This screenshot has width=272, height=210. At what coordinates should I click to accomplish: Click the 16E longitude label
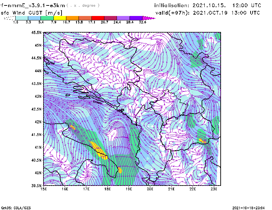click(65, 189)
